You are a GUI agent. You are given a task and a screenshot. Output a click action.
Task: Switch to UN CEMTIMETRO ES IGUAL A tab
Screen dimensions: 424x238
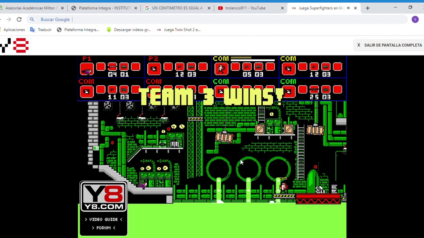pos(177,8)
